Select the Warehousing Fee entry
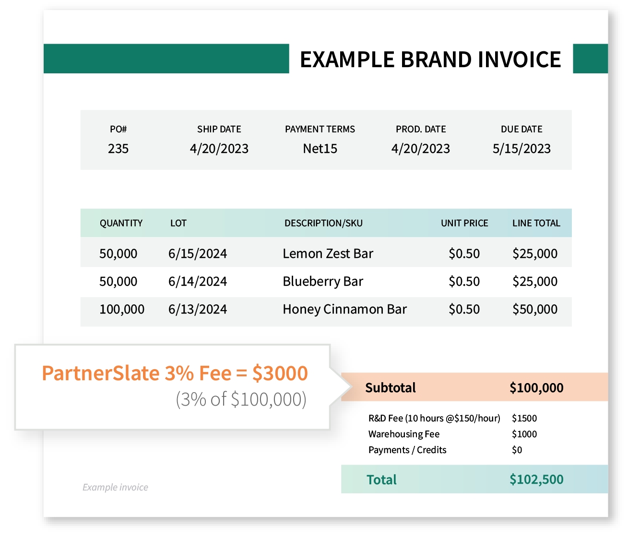The width and height of the screenshot is (628, 536). coord(403,434)
